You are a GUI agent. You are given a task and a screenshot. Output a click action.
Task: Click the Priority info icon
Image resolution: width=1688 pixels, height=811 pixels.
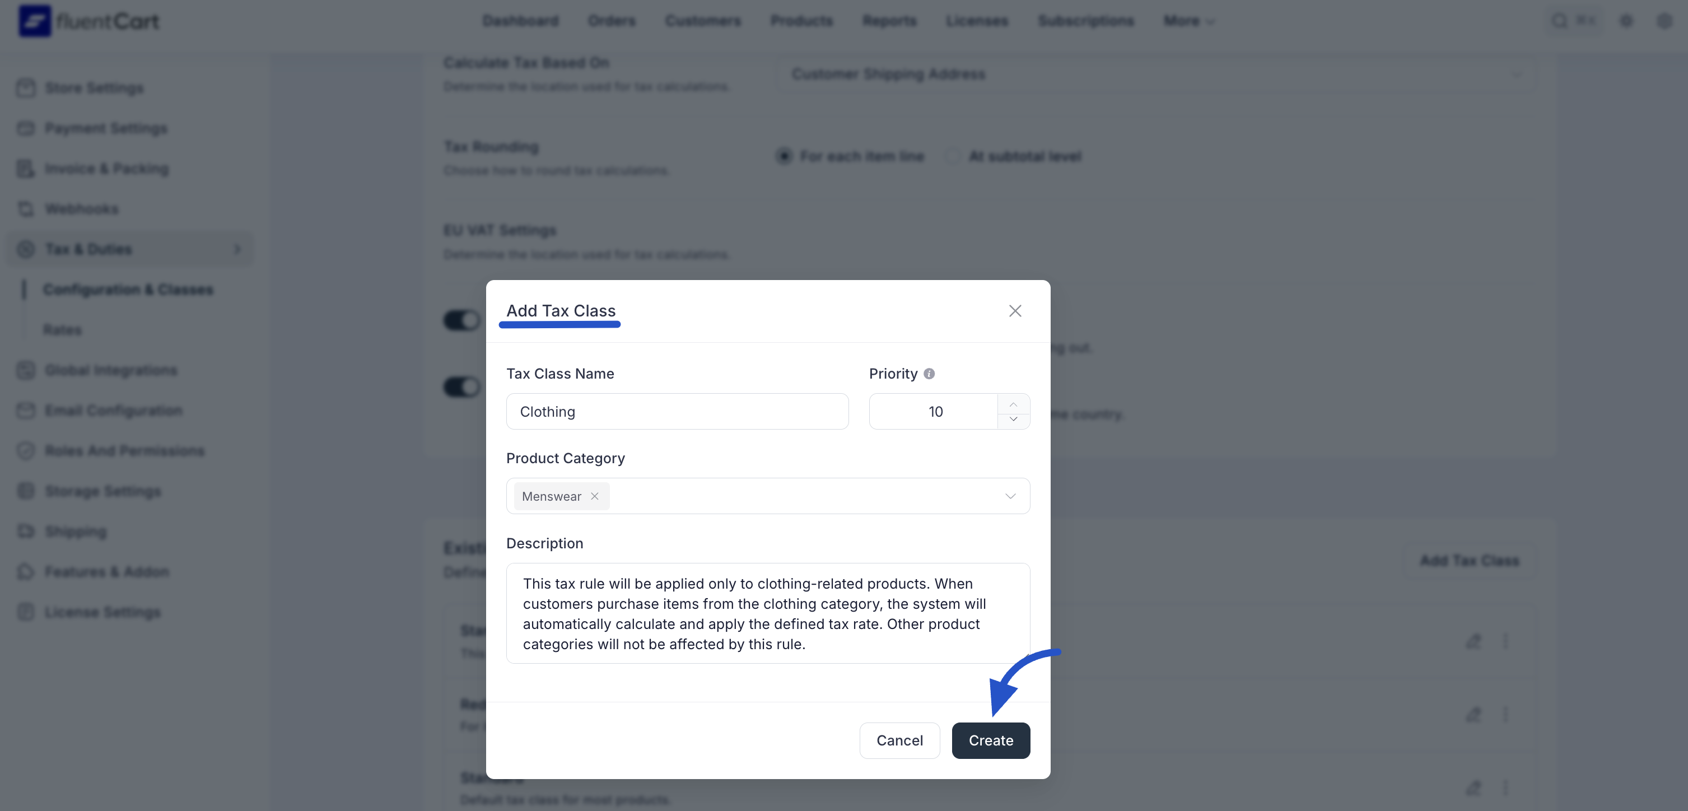pos(929,374)
